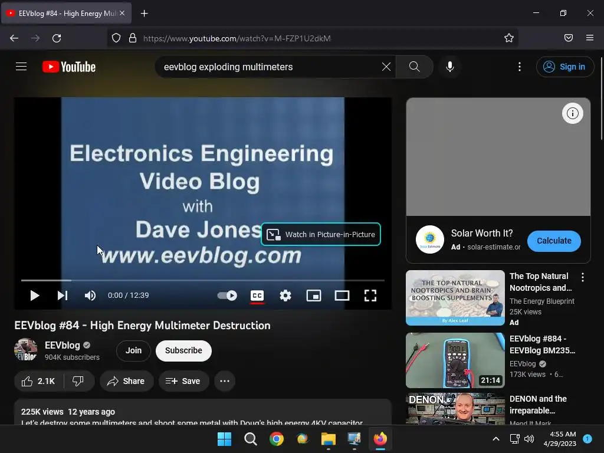Open Solar Worth It? ad title
Viewport: 604px width, 453px height.
coord(482,233)
